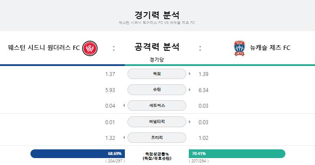This screenshot has height=165, width=315.
Task: Select the 프리킥 stat button
Action: click(x=157, y=138)
